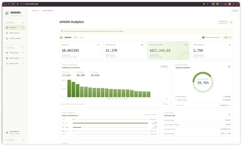Open shhhhh website sidebar link
Screen dimensions: 242x146
15,58
